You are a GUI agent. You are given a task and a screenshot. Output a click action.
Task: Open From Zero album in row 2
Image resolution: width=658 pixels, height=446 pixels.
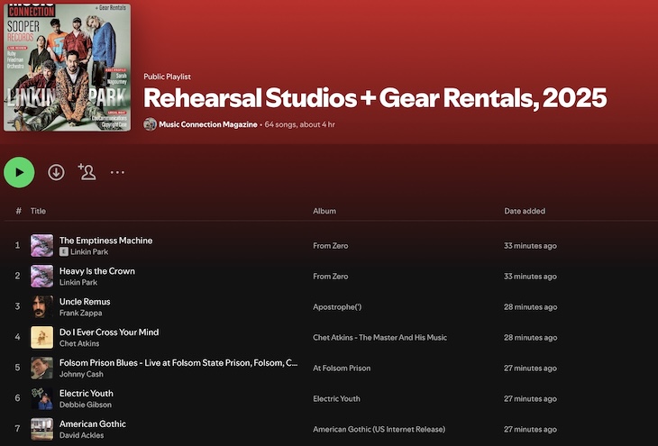[x=331, y=277]
